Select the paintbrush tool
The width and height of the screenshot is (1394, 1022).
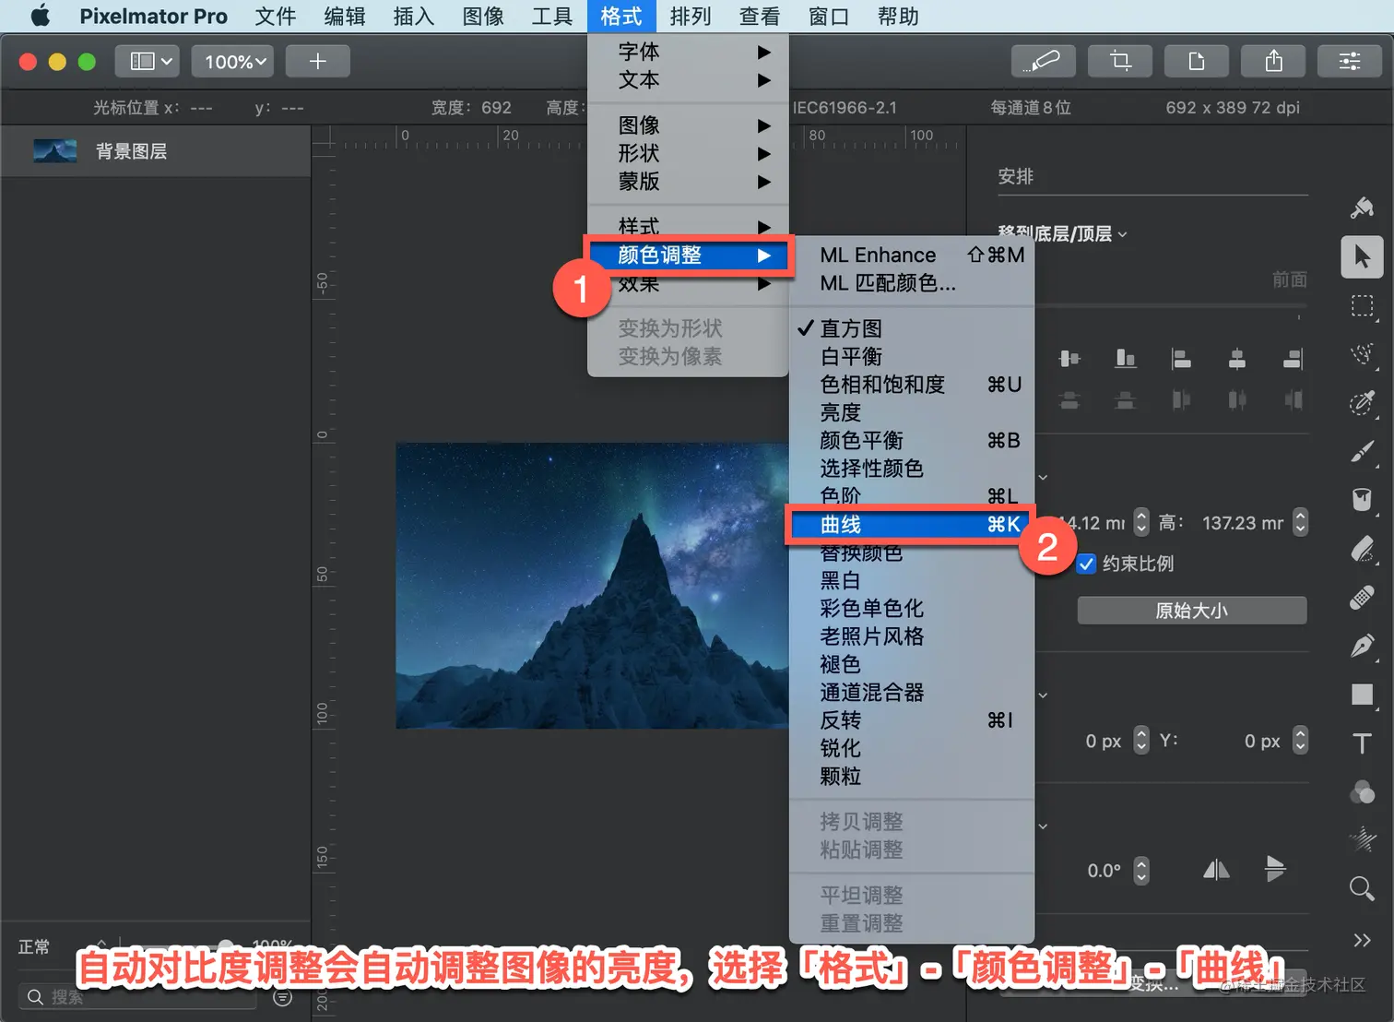[x=1362, y=451]
